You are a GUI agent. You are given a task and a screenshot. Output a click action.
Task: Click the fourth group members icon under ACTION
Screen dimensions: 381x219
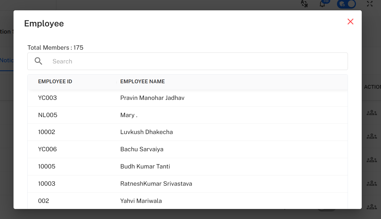click(372, 183)
